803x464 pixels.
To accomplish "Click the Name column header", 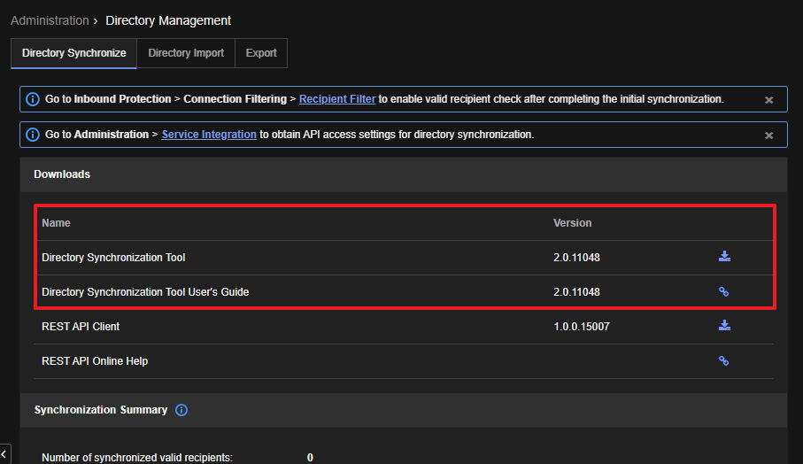I will point(56,223).
